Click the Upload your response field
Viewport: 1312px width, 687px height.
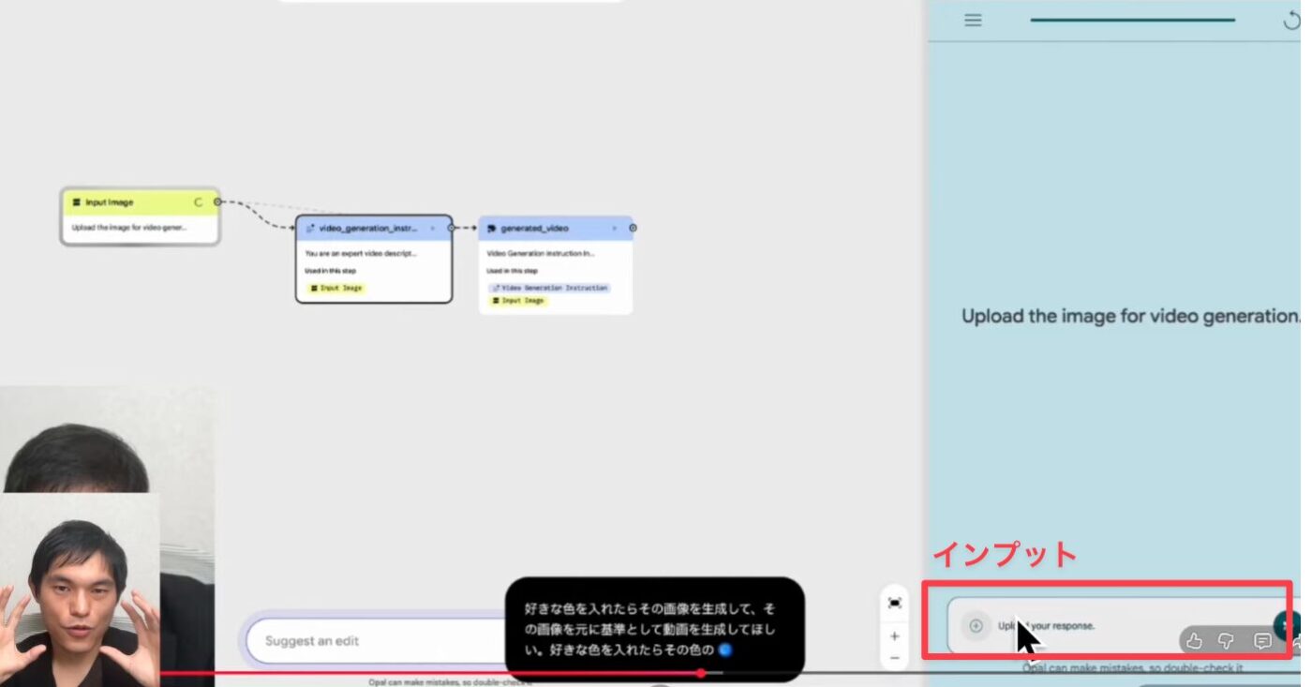pyautogui.click(x=1078, y=625)
